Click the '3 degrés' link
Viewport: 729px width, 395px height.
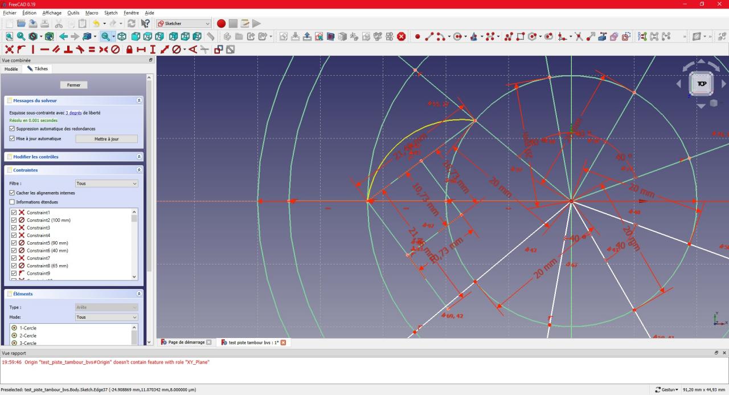coord(73,113)
